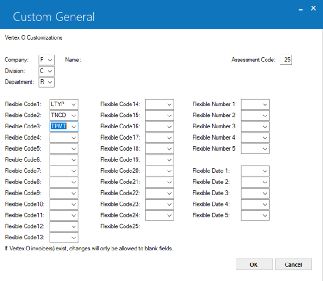Minimize the Custom General window
This screenshot has width=323, height=281.
click(x=301, y=9)
